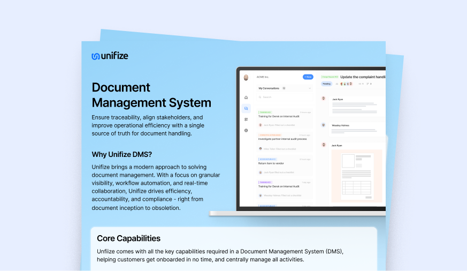Image resolution: width=467 pixels, height=271 pixels.
Task: Expand the My Conversations dropdown
Action: click(x=285, y=88)
